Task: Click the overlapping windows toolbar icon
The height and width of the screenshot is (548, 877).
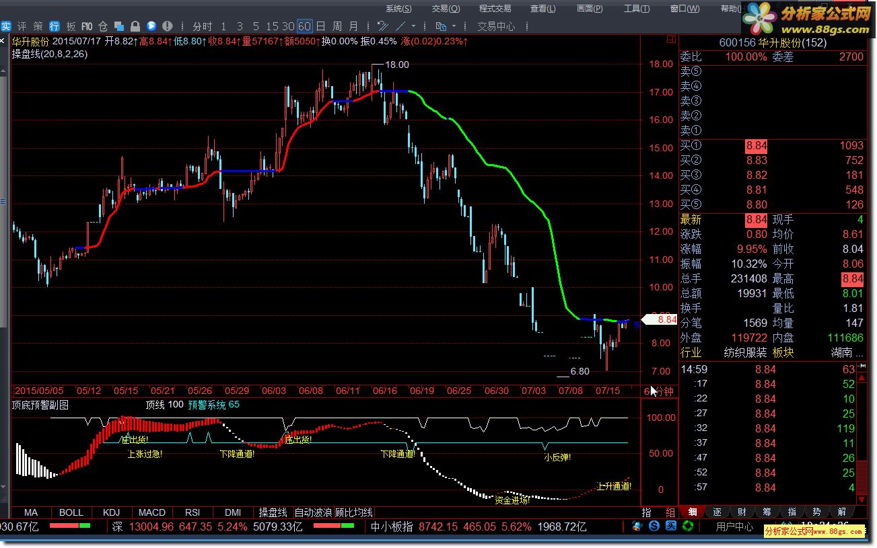Action: point(119,26)
